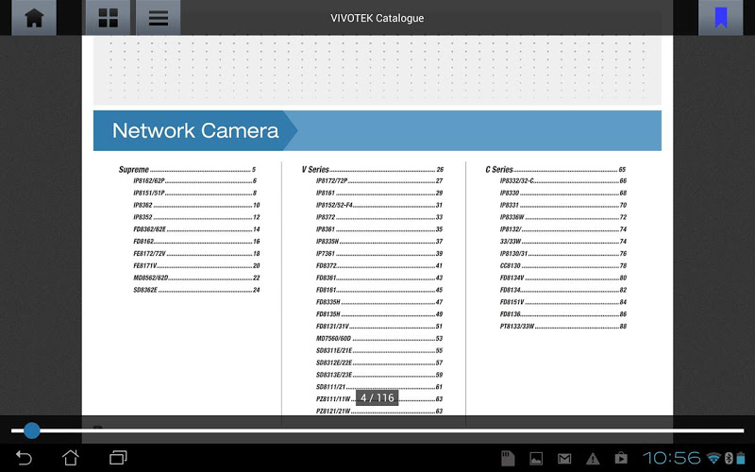Select the IP8172/72P entry

379,181
